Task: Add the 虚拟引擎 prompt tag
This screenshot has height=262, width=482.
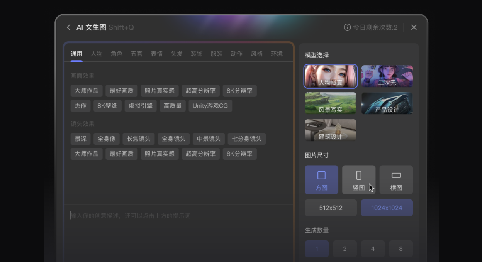Action: [141, 106]
